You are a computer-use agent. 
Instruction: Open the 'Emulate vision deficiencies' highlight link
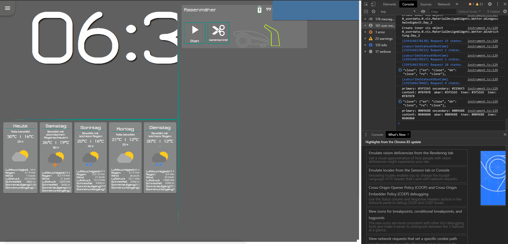411,153
